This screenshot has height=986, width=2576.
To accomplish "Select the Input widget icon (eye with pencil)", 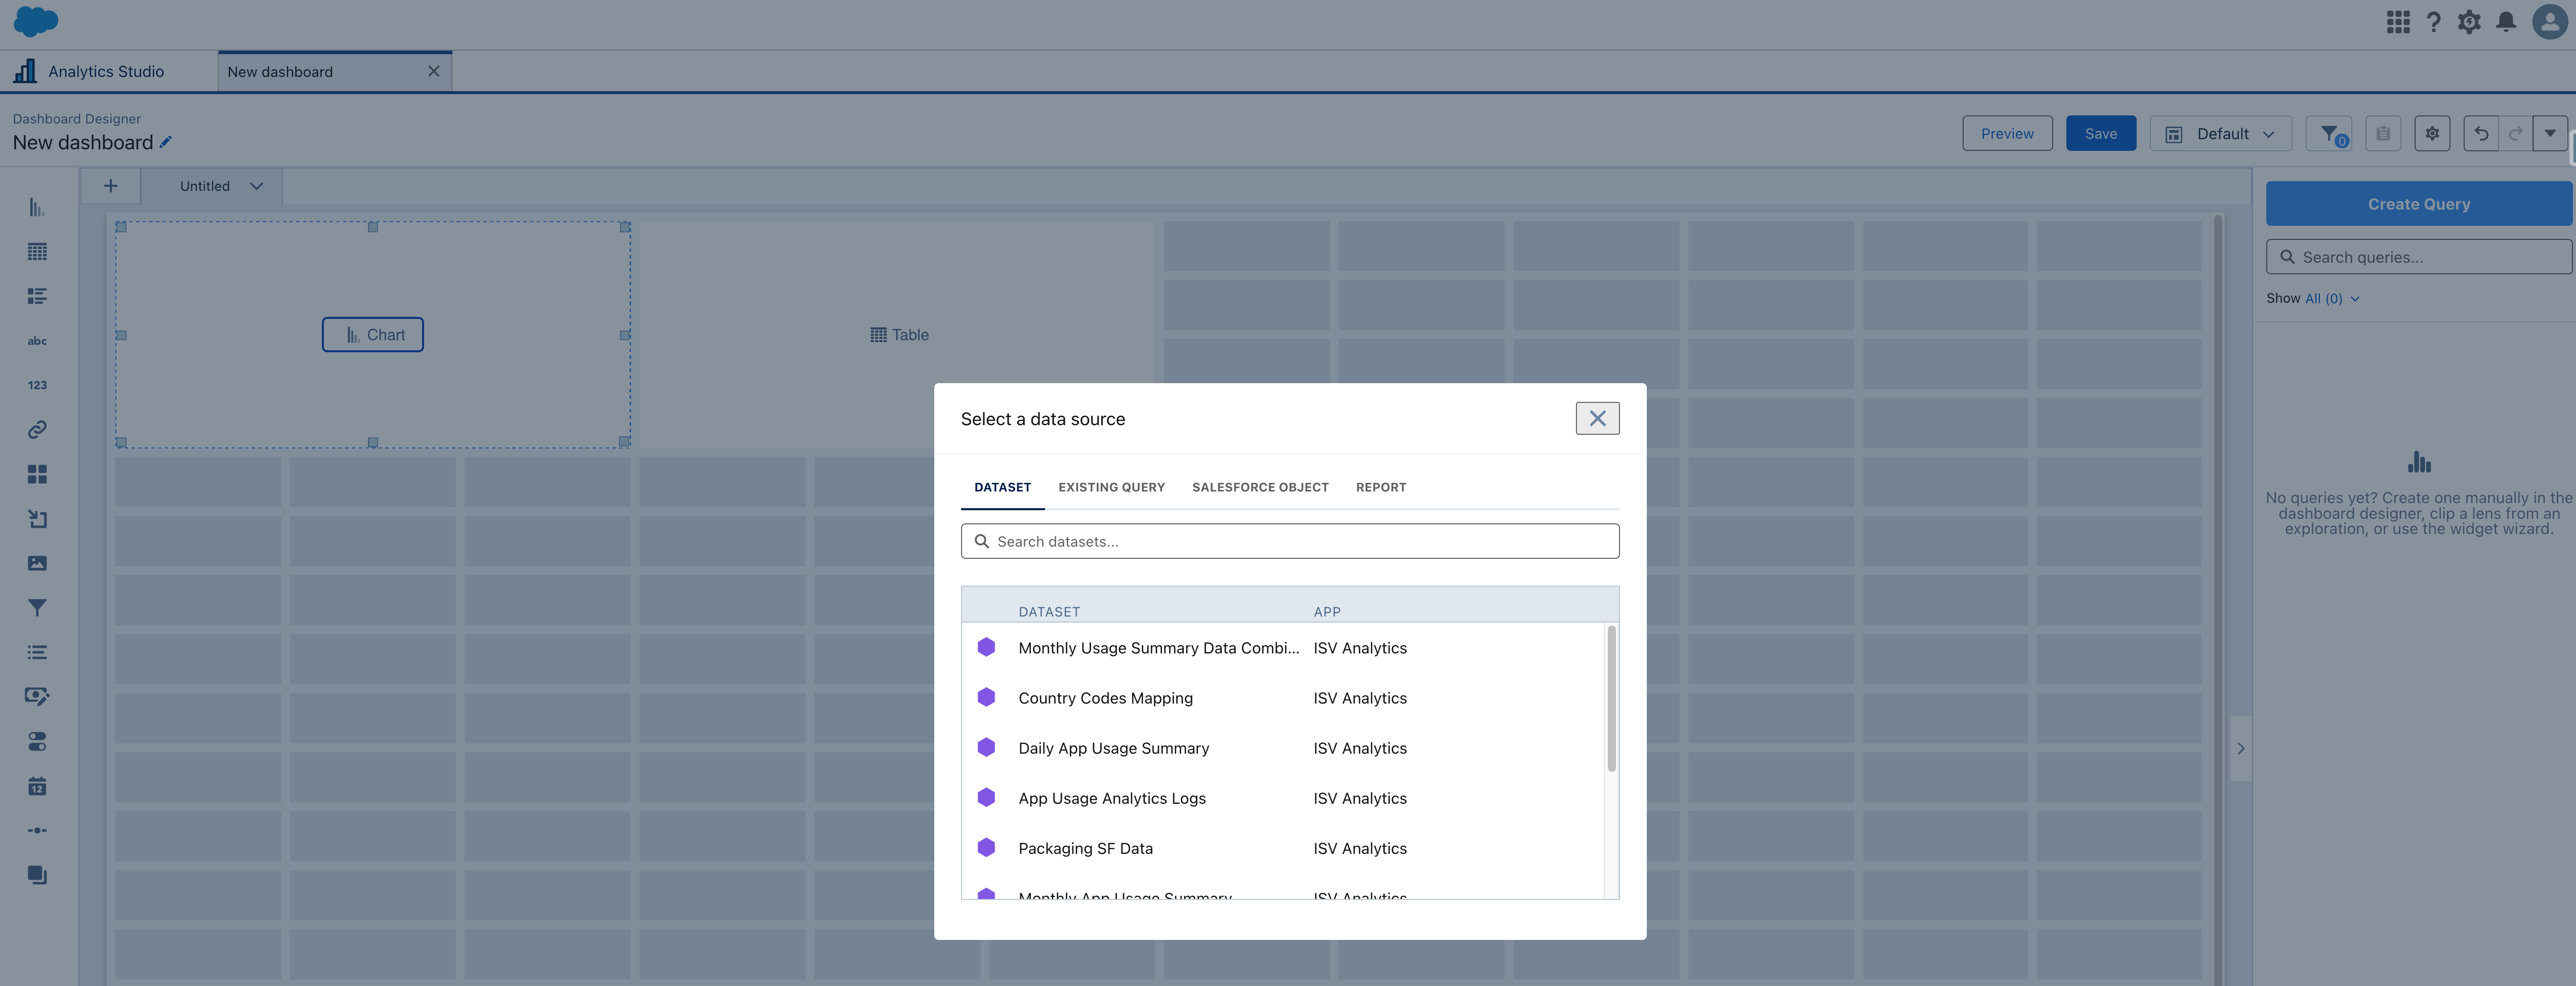I will click(x=37, y=697).
